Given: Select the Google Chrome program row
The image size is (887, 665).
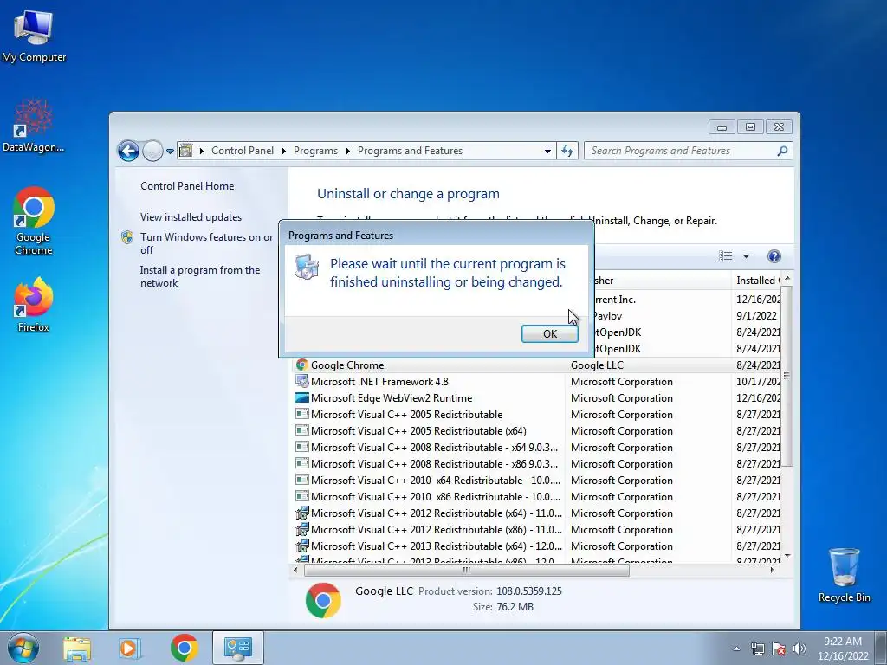Looking at the screenshot, I should 536,365.
